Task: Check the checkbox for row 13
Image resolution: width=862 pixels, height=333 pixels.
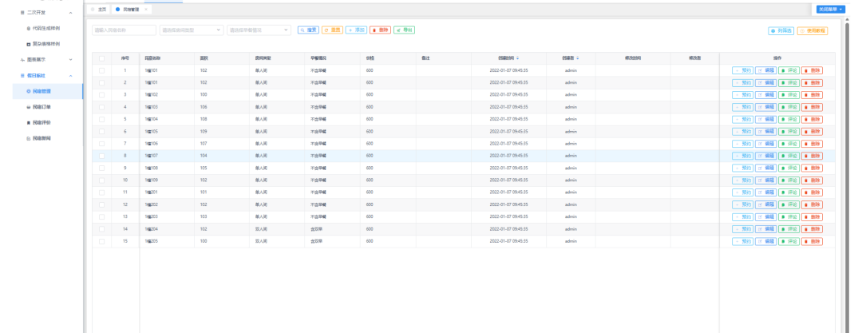Action: point(101,217)
